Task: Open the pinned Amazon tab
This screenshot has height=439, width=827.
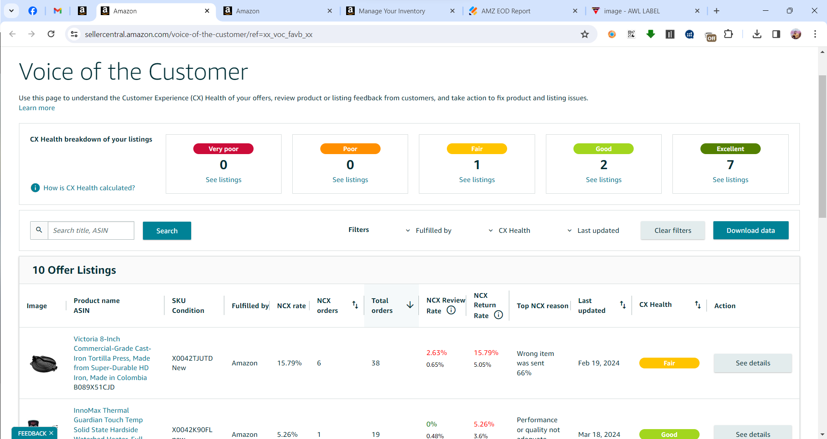Action: click(82, 11)
